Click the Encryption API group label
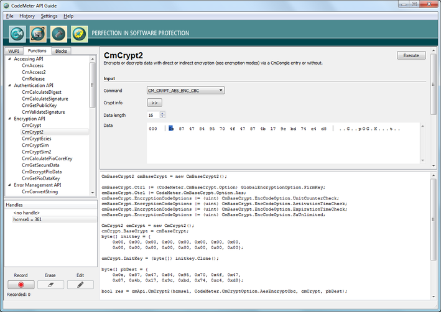The height and width of the screenshot is (312, 441). [x=29, y=119]
